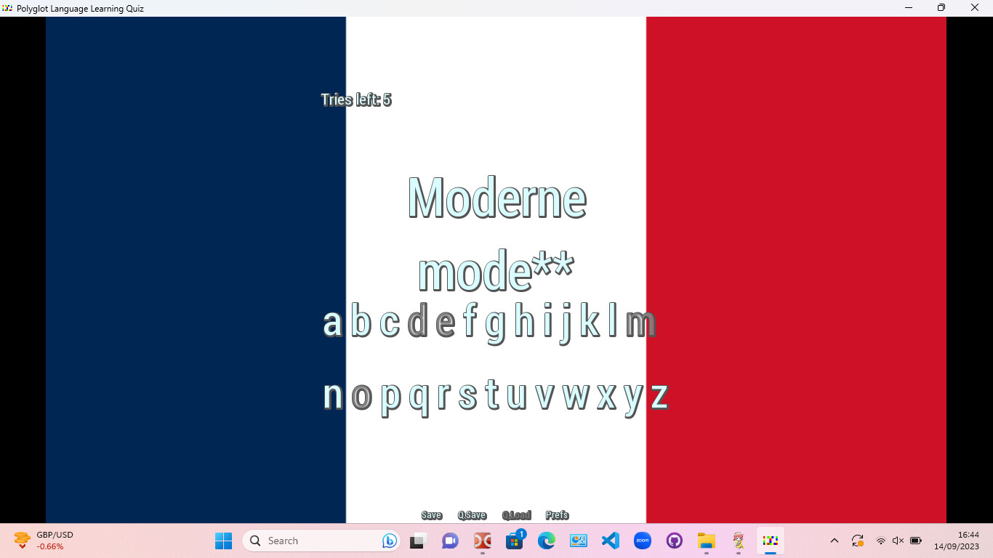993x558 pixels.
Task: Expand hidden system tray icons
Action: 835,541
